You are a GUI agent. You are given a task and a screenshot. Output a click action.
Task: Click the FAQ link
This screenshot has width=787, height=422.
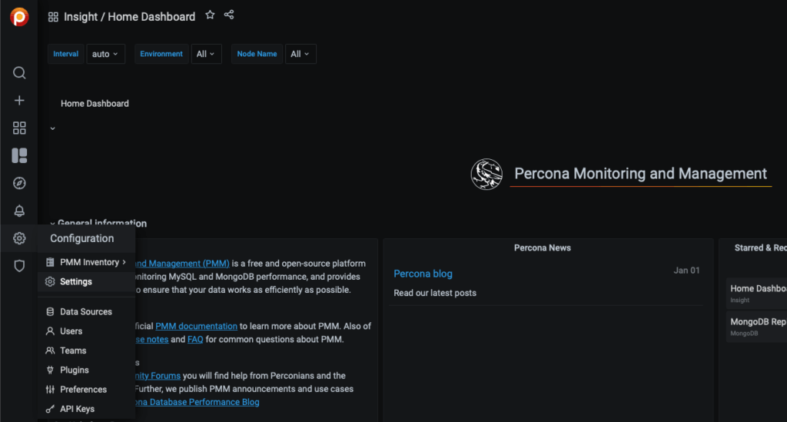195,340
